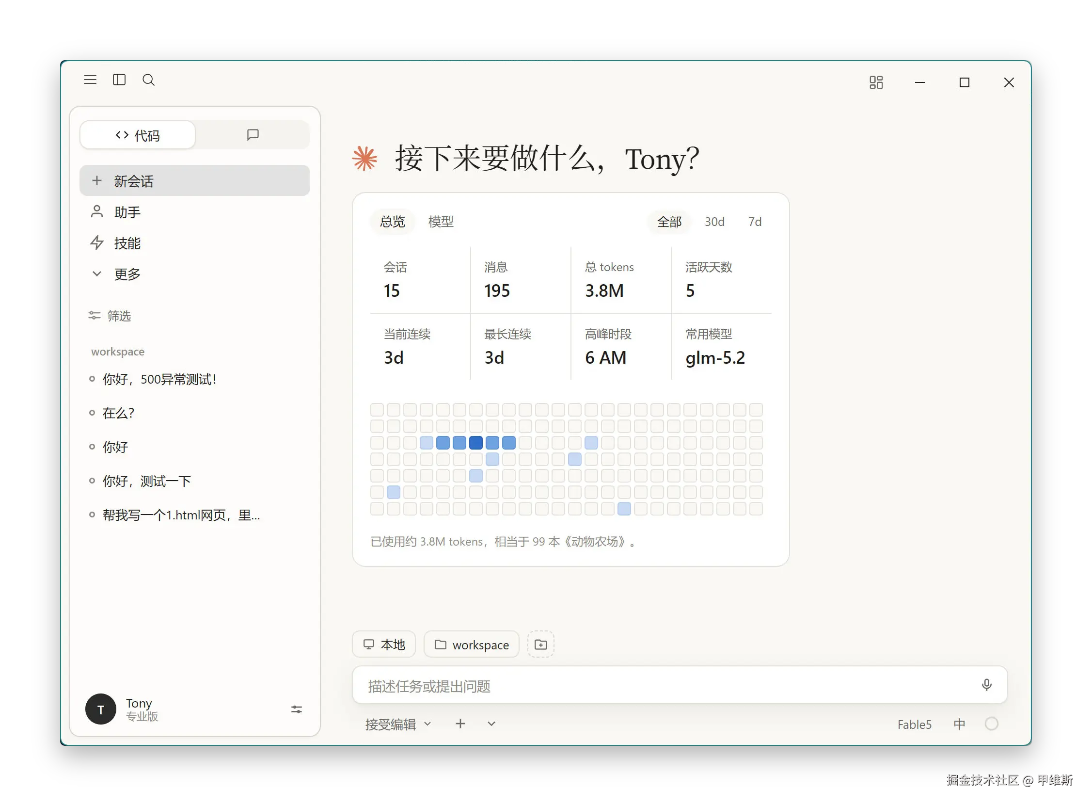Viewport: 1092px width, 806px height.
Task: Open the session titled 你好
Action: click(194, 448)
